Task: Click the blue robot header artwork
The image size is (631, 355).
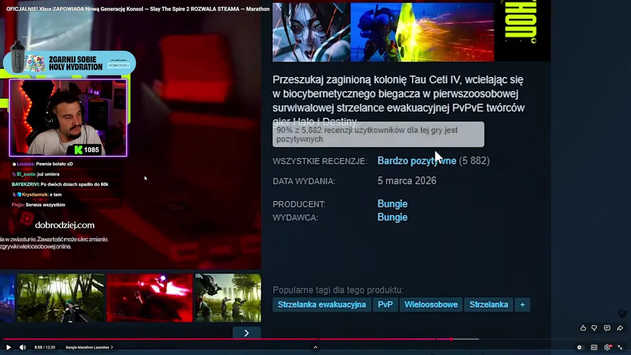Action: (x=422, y=32)
